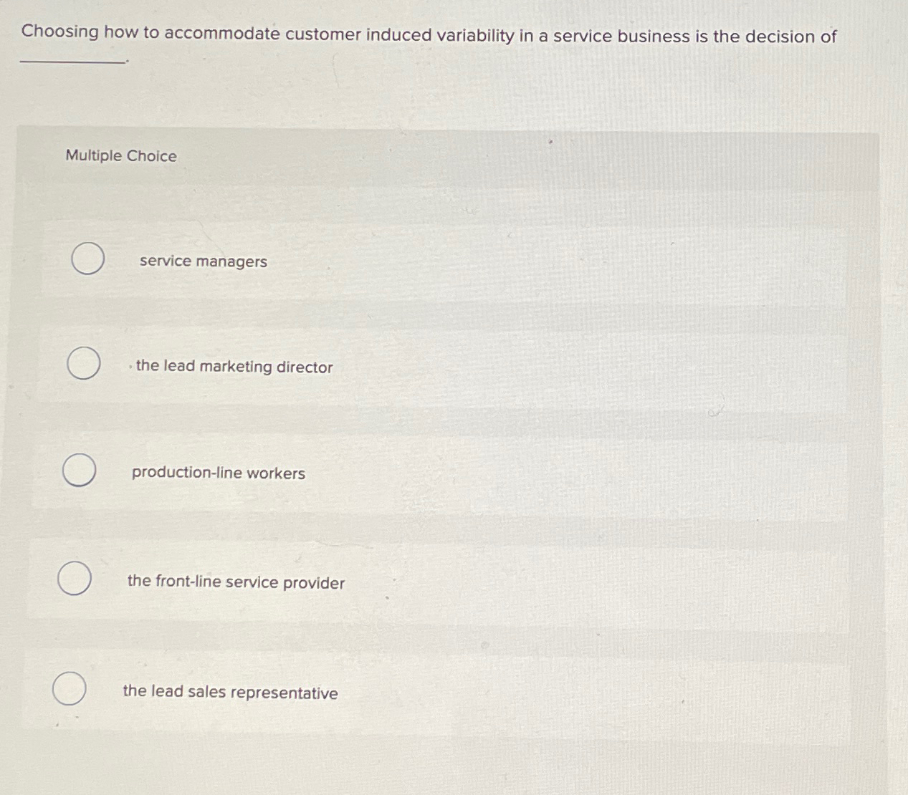The height and width of the screenshot is (795, 908).
Task: Select the lead sales representative radio button
Action: (x=69, y=690)
